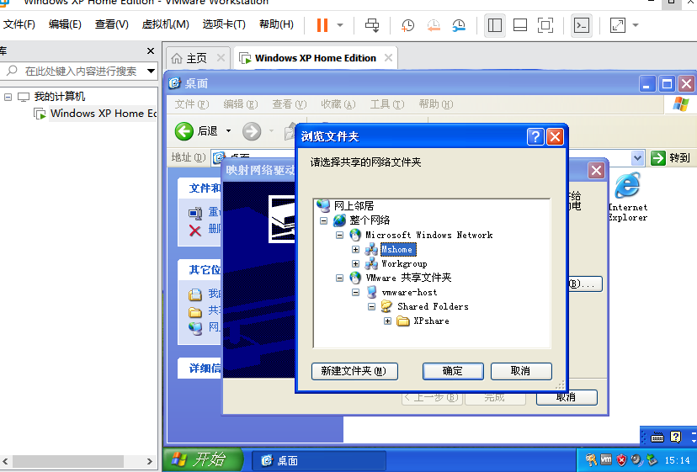Image resolution: width=697 pixels, height=472 pixels.
Task: Select Workgroup in the folder tree
Action: tap(404, 264)
